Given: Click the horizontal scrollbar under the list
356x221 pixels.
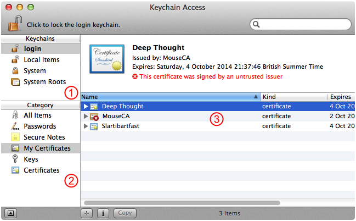Looking at the screenshot, I should point(181,202).
